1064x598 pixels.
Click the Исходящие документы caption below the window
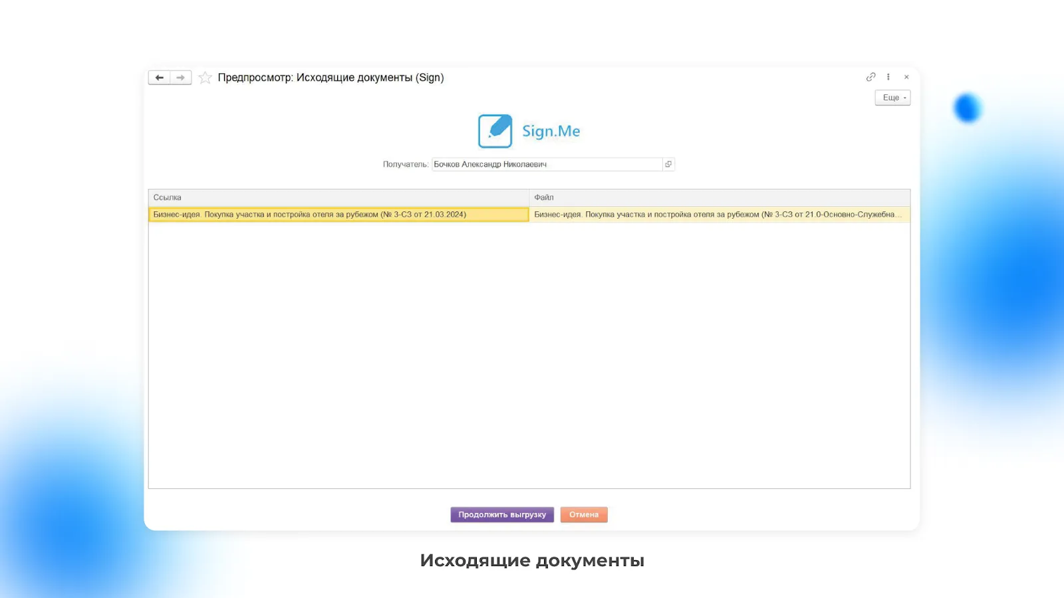coord(532,561)
